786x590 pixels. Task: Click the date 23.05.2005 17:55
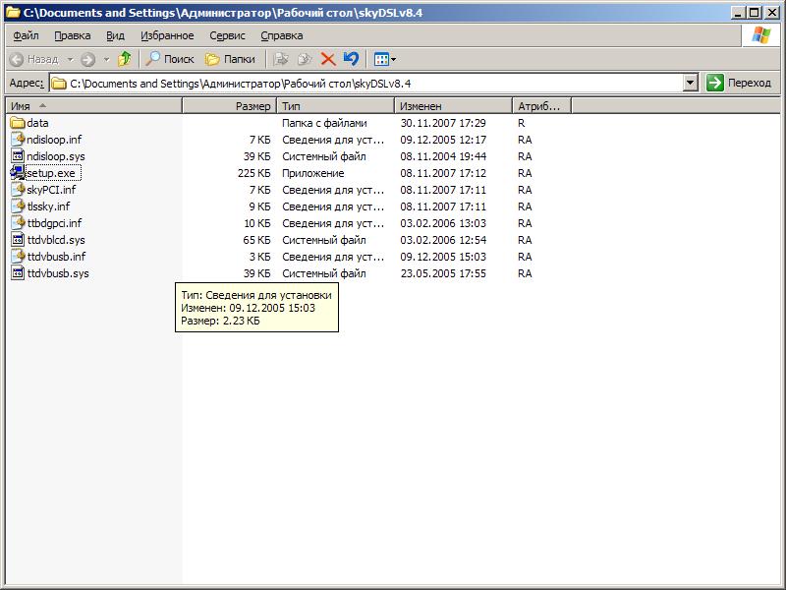[x=443, y=273]
